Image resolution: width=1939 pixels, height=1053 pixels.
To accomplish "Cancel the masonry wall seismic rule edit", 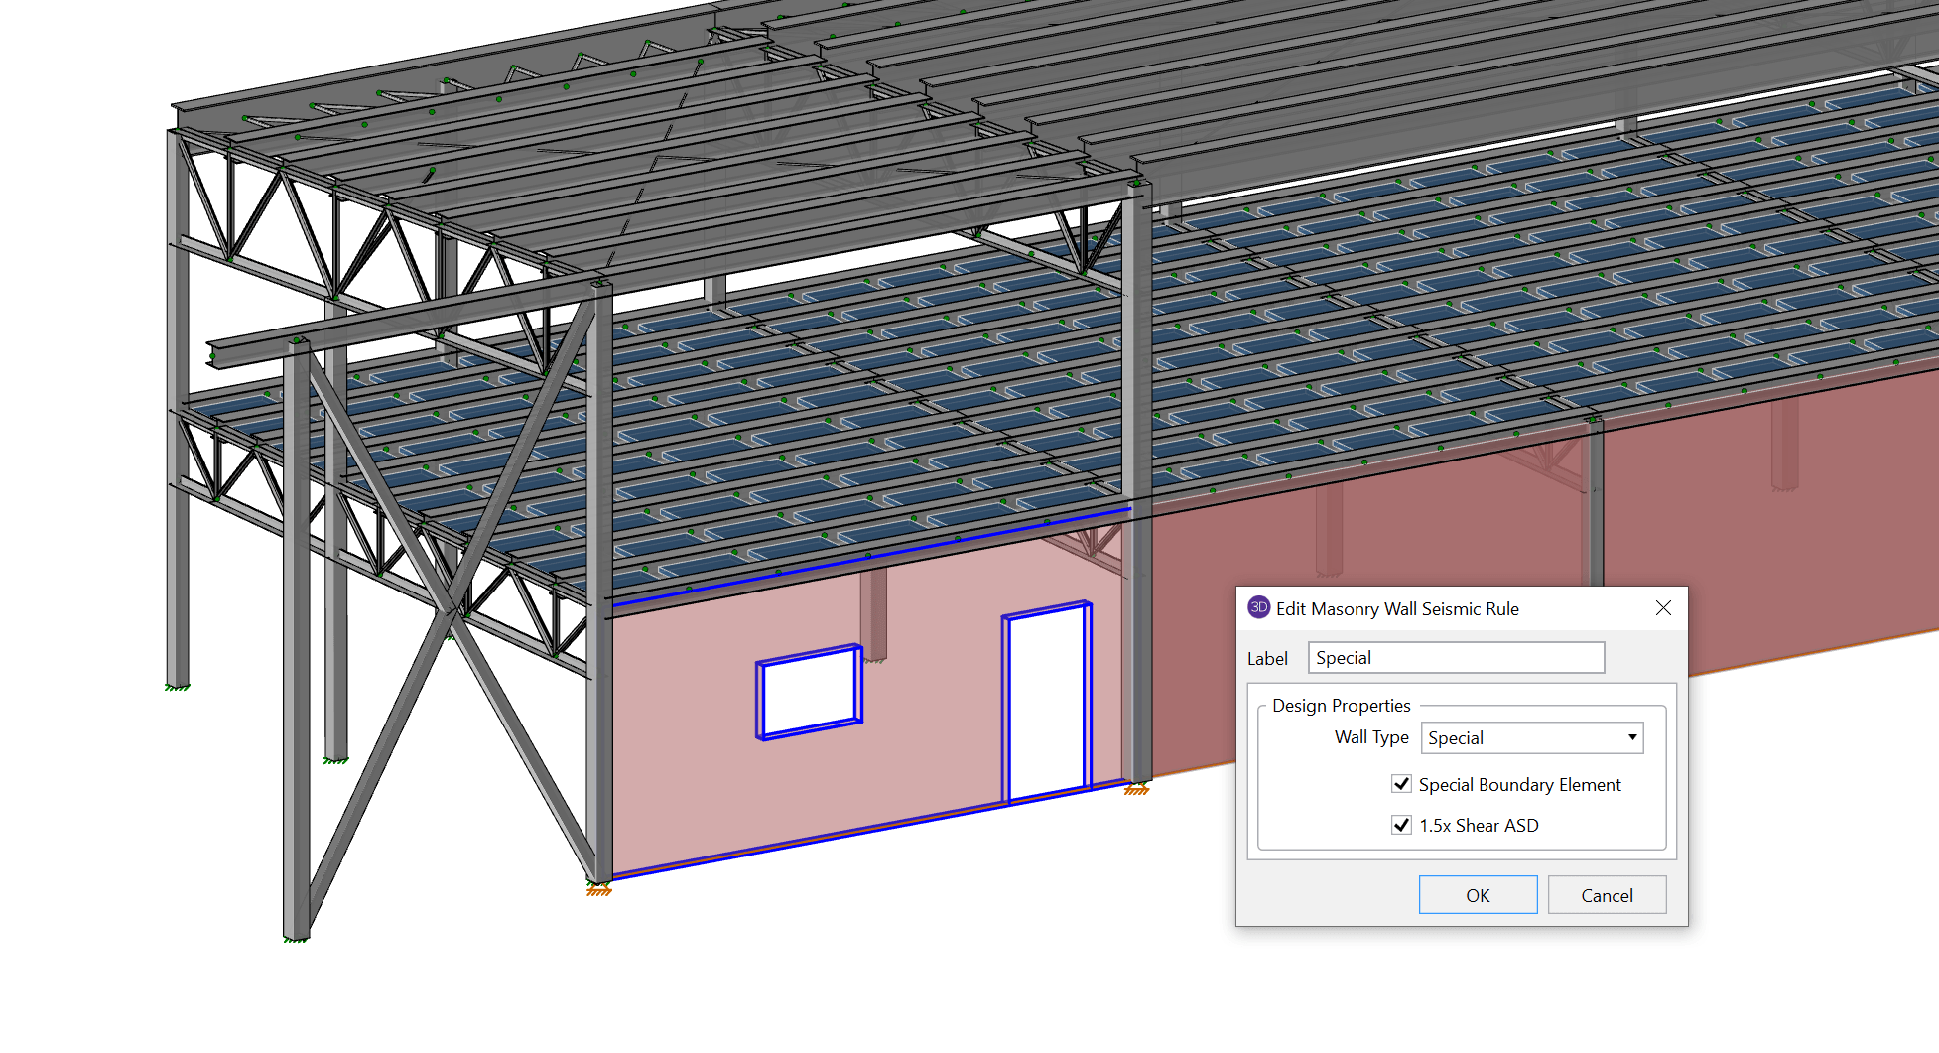I will point(1606,894).
